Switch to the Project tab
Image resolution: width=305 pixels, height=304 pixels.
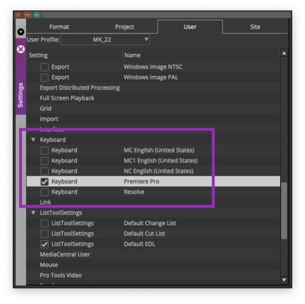pos(125,27)
